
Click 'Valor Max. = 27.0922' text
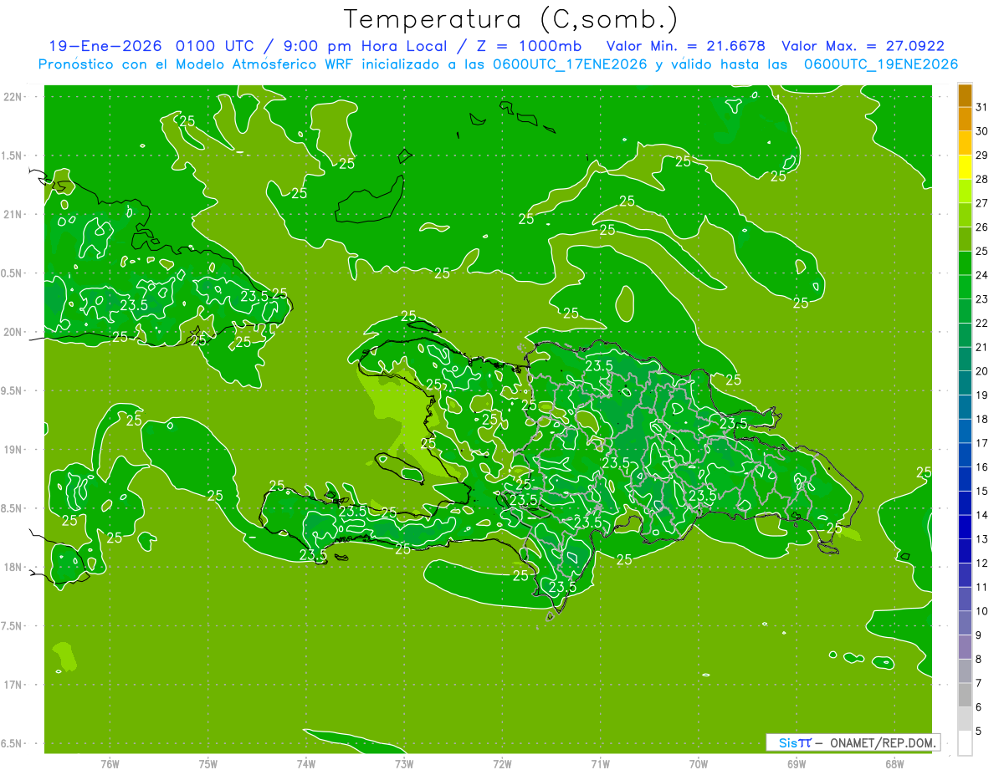(863, 46)
